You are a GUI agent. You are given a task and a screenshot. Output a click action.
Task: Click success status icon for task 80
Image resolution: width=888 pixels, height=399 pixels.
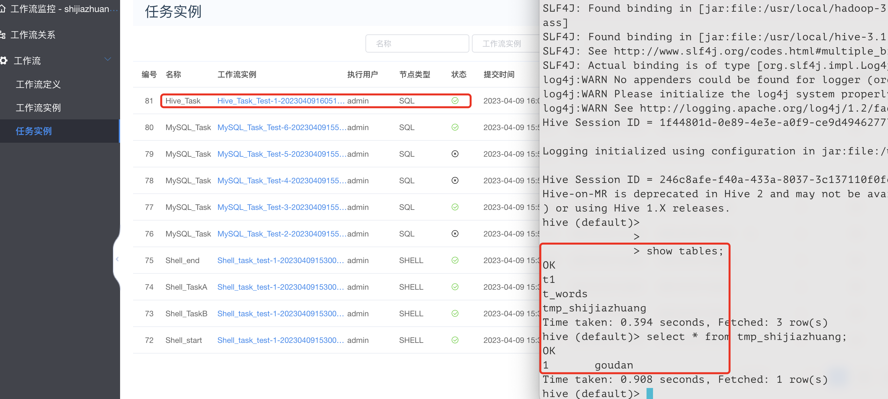coord(455,127)
